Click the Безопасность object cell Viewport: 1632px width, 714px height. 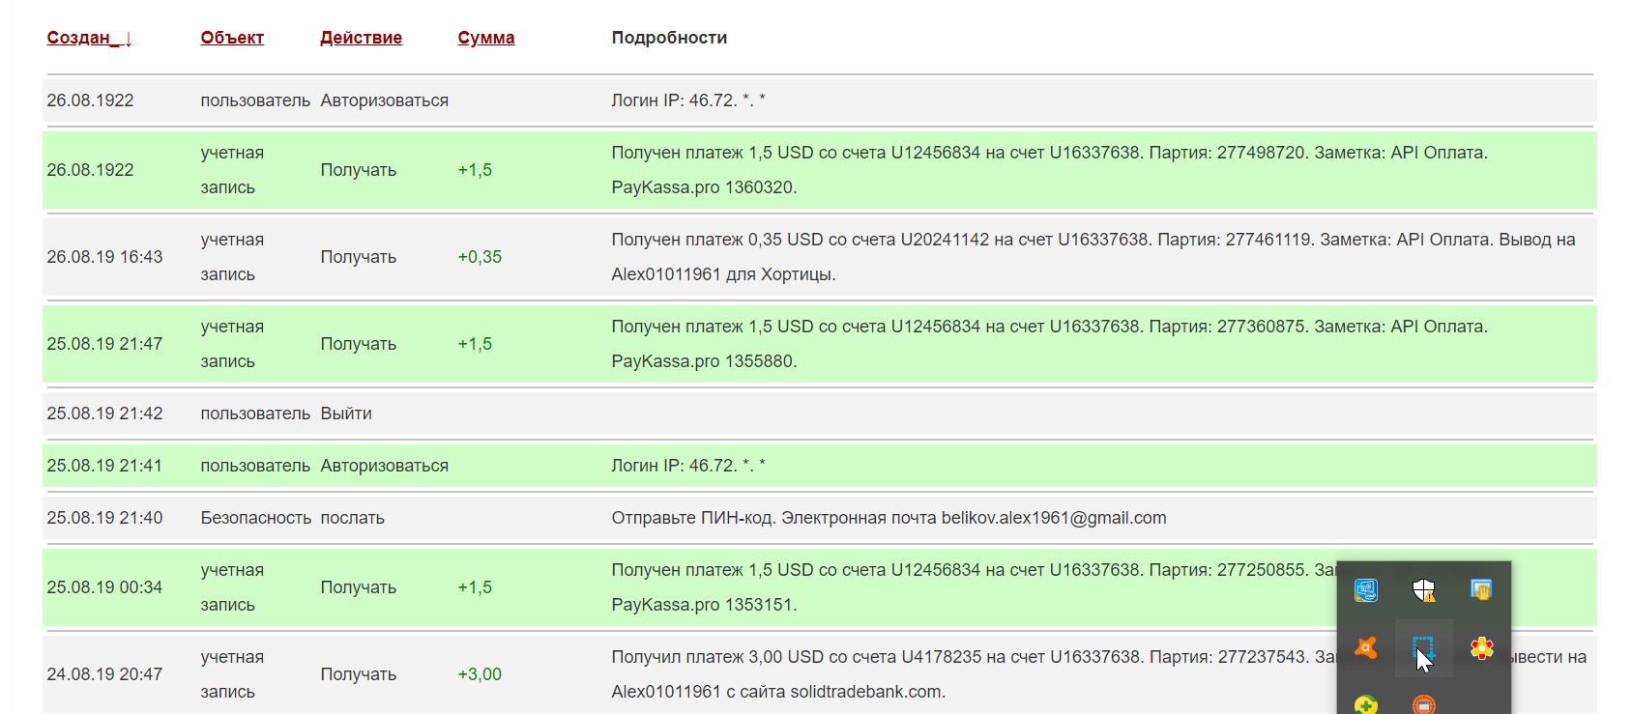[256, 518]
